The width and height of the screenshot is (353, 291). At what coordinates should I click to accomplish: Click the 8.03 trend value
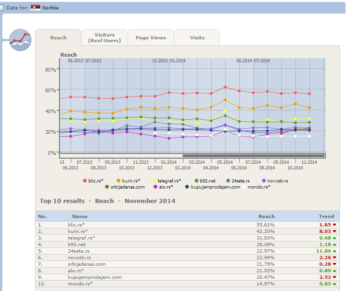click(x=325, y=232)
